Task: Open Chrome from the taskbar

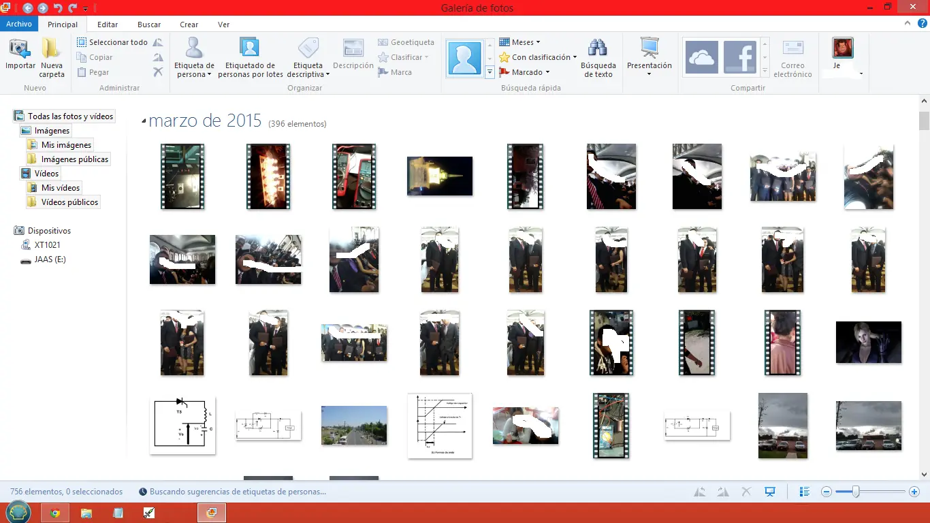Action: pyautogui.click(x=55, y=513)
